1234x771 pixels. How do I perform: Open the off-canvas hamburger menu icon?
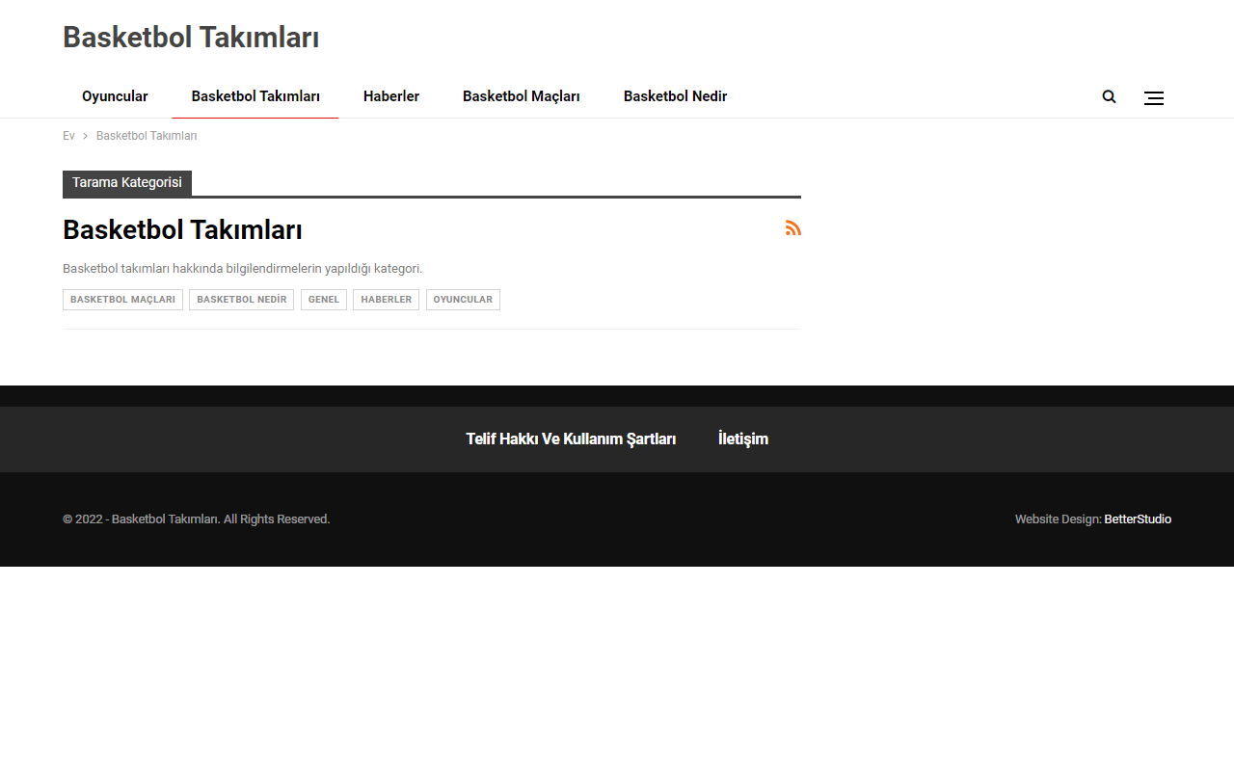1154,97
